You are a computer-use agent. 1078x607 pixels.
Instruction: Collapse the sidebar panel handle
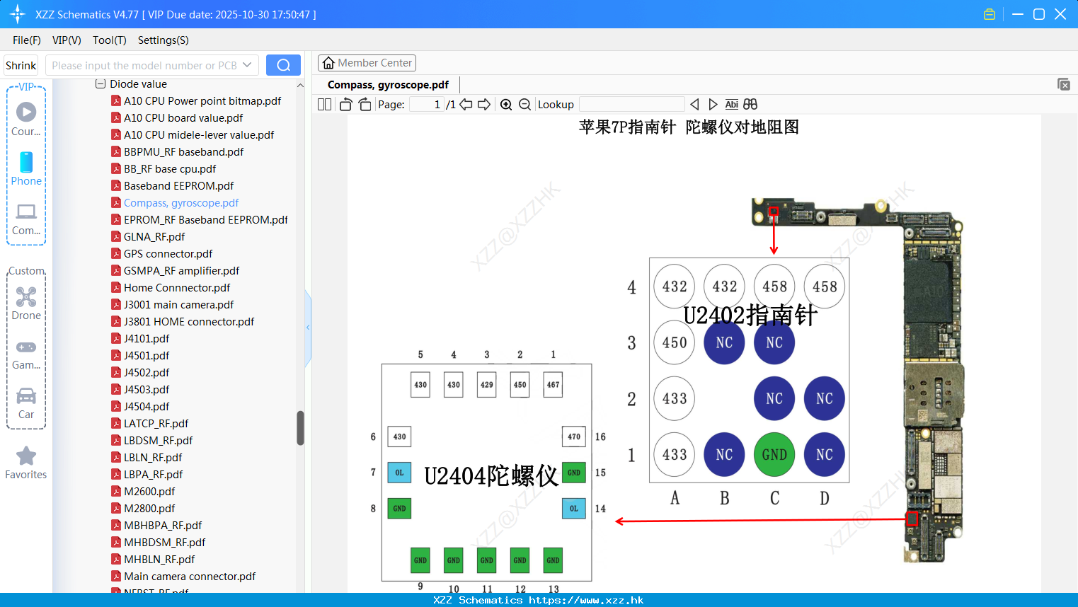(308, 328)
